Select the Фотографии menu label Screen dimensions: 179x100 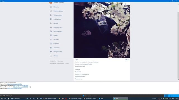(57, 31)
